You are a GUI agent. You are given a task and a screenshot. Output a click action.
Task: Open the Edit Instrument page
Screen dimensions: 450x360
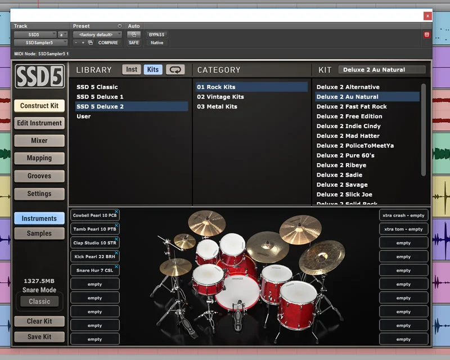[39, 123]
